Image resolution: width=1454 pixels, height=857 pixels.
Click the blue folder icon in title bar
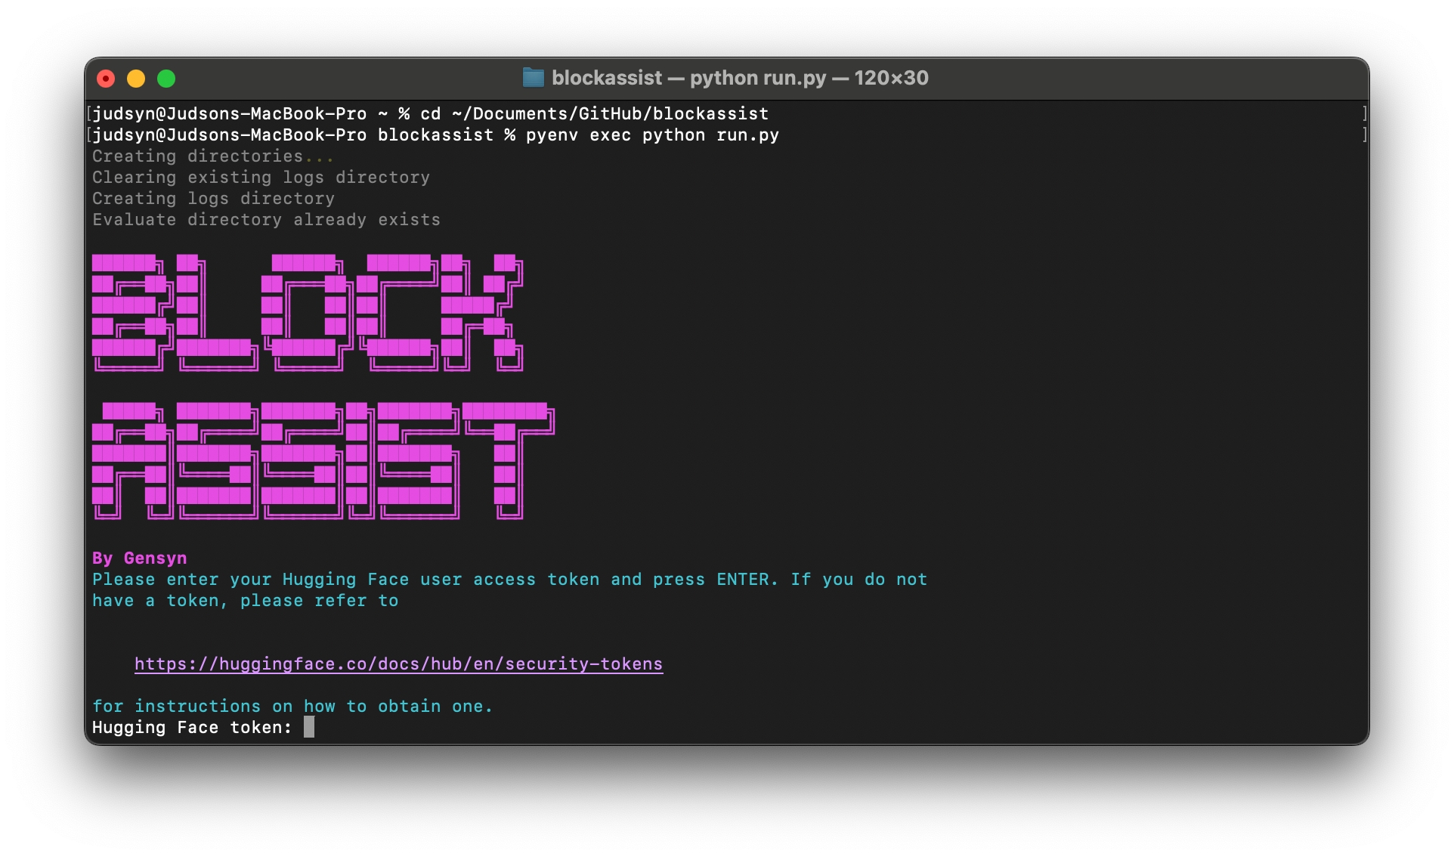coord(534,78)
